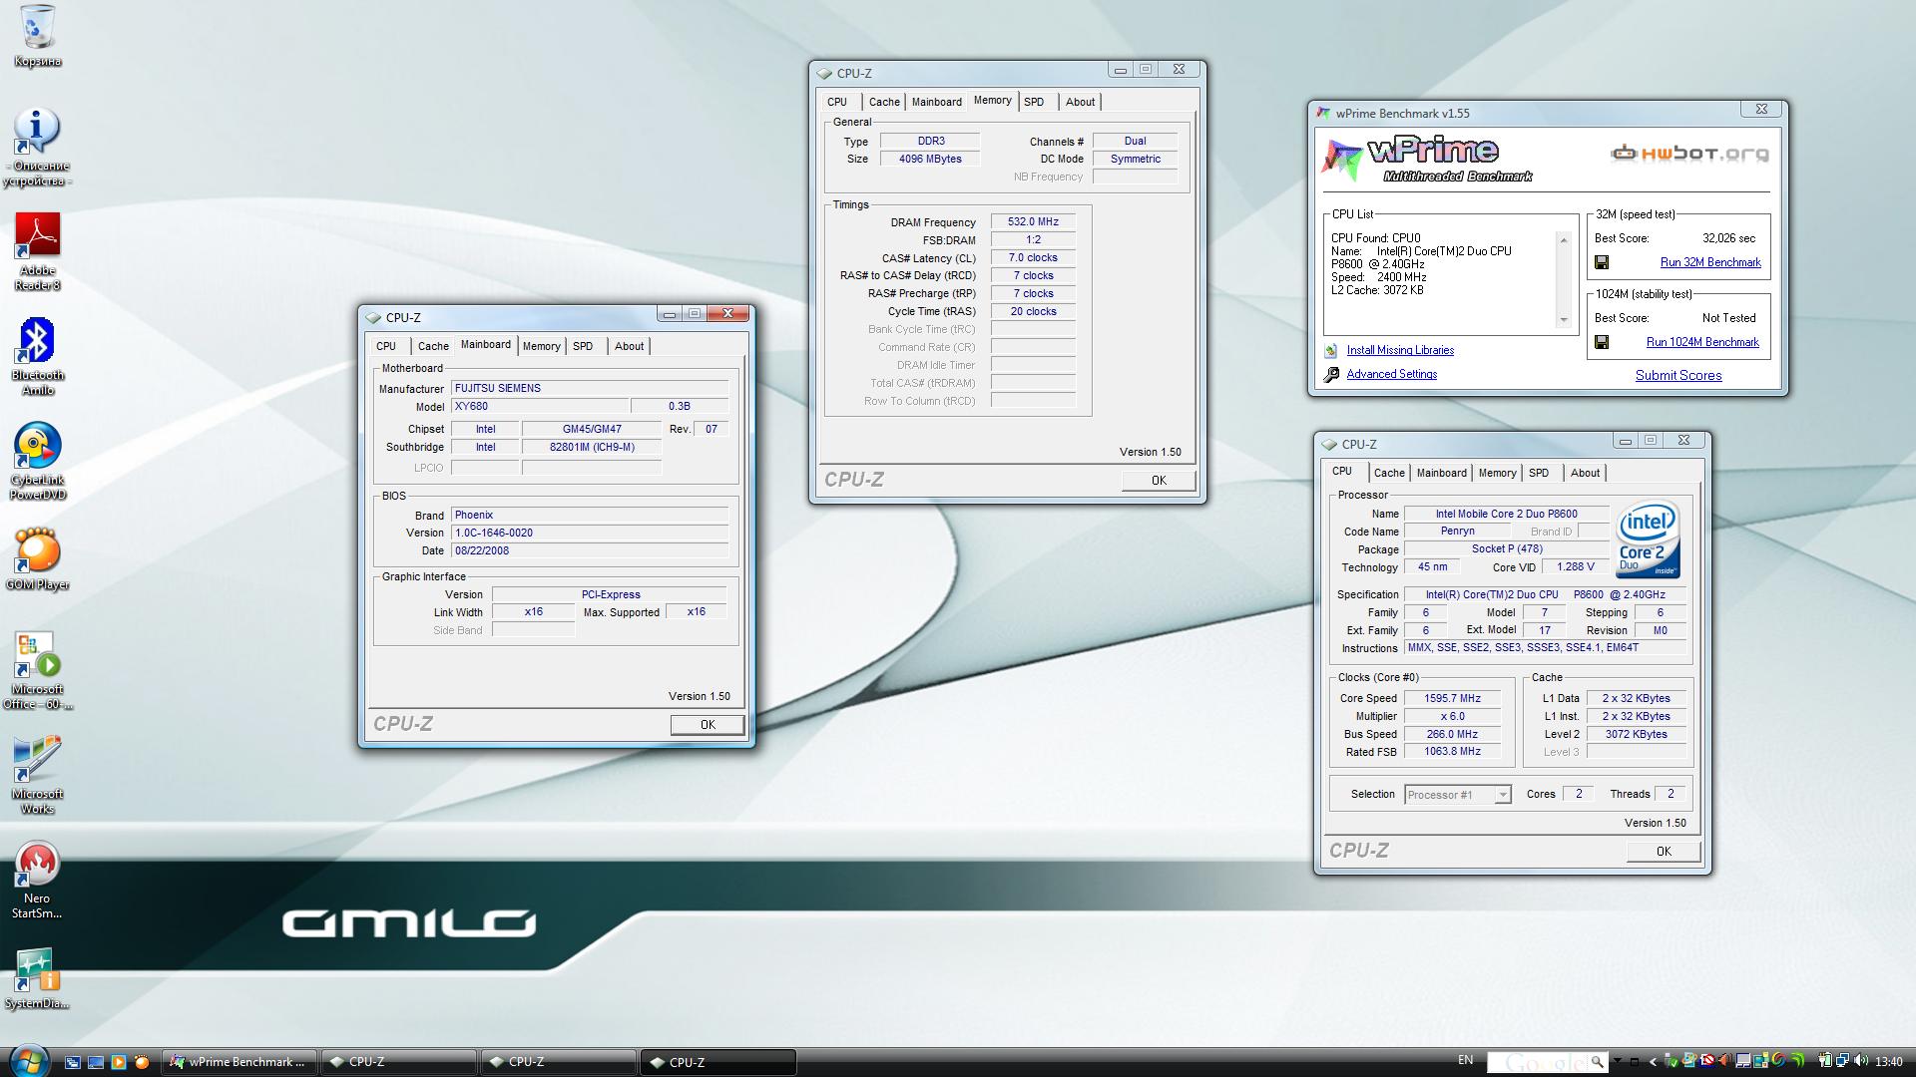Open the Microsoft Office 60-day trial shortcut
This screenshot has height=1077, width=1916.
click(37, 670)
